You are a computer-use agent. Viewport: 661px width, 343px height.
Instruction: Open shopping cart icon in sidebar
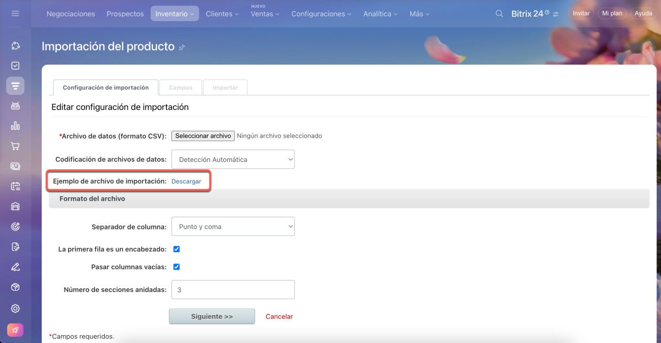(15, 146)
